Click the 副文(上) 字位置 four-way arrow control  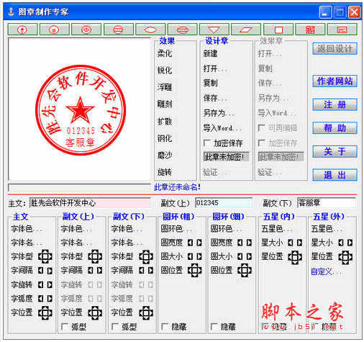coord(95,312)
